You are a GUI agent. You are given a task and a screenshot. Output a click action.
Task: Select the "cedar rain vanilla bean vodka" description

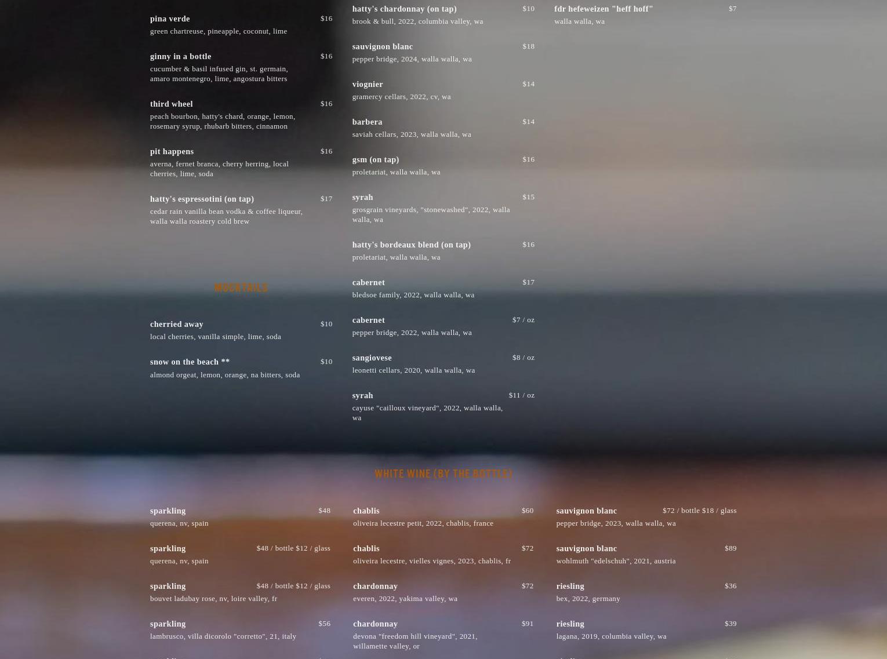[x=226, y=216]
